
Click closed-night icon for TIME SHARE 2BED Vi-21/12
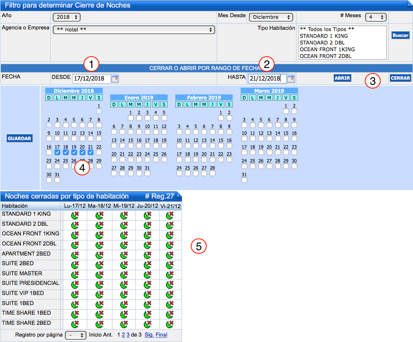pyautogui.click(x=170, y=324)
